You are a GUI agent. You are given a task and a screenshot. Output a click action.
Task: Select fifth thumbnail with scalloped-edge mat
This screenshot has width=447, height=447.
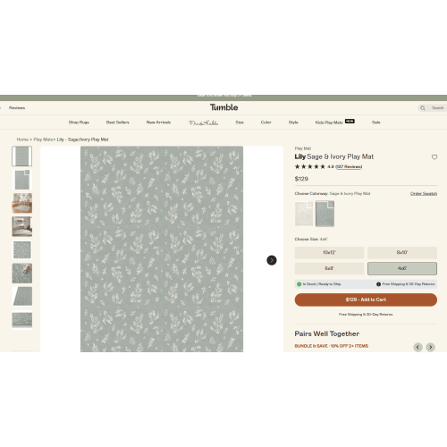coord(22,249)
